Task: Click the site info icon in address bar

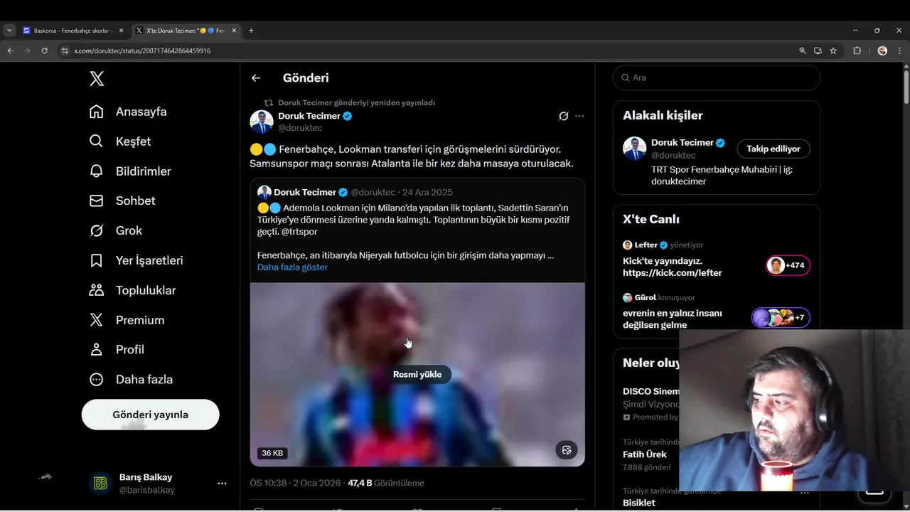Action: (65, 50)
